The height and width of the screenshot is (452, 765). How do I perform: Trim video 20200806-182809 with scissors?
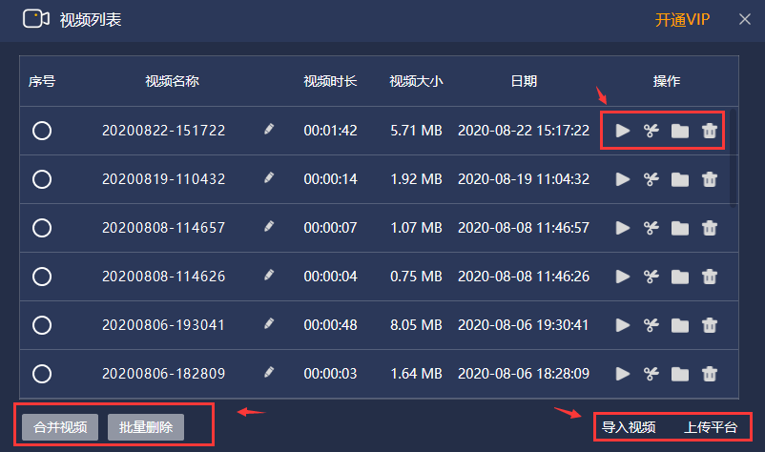651,374
